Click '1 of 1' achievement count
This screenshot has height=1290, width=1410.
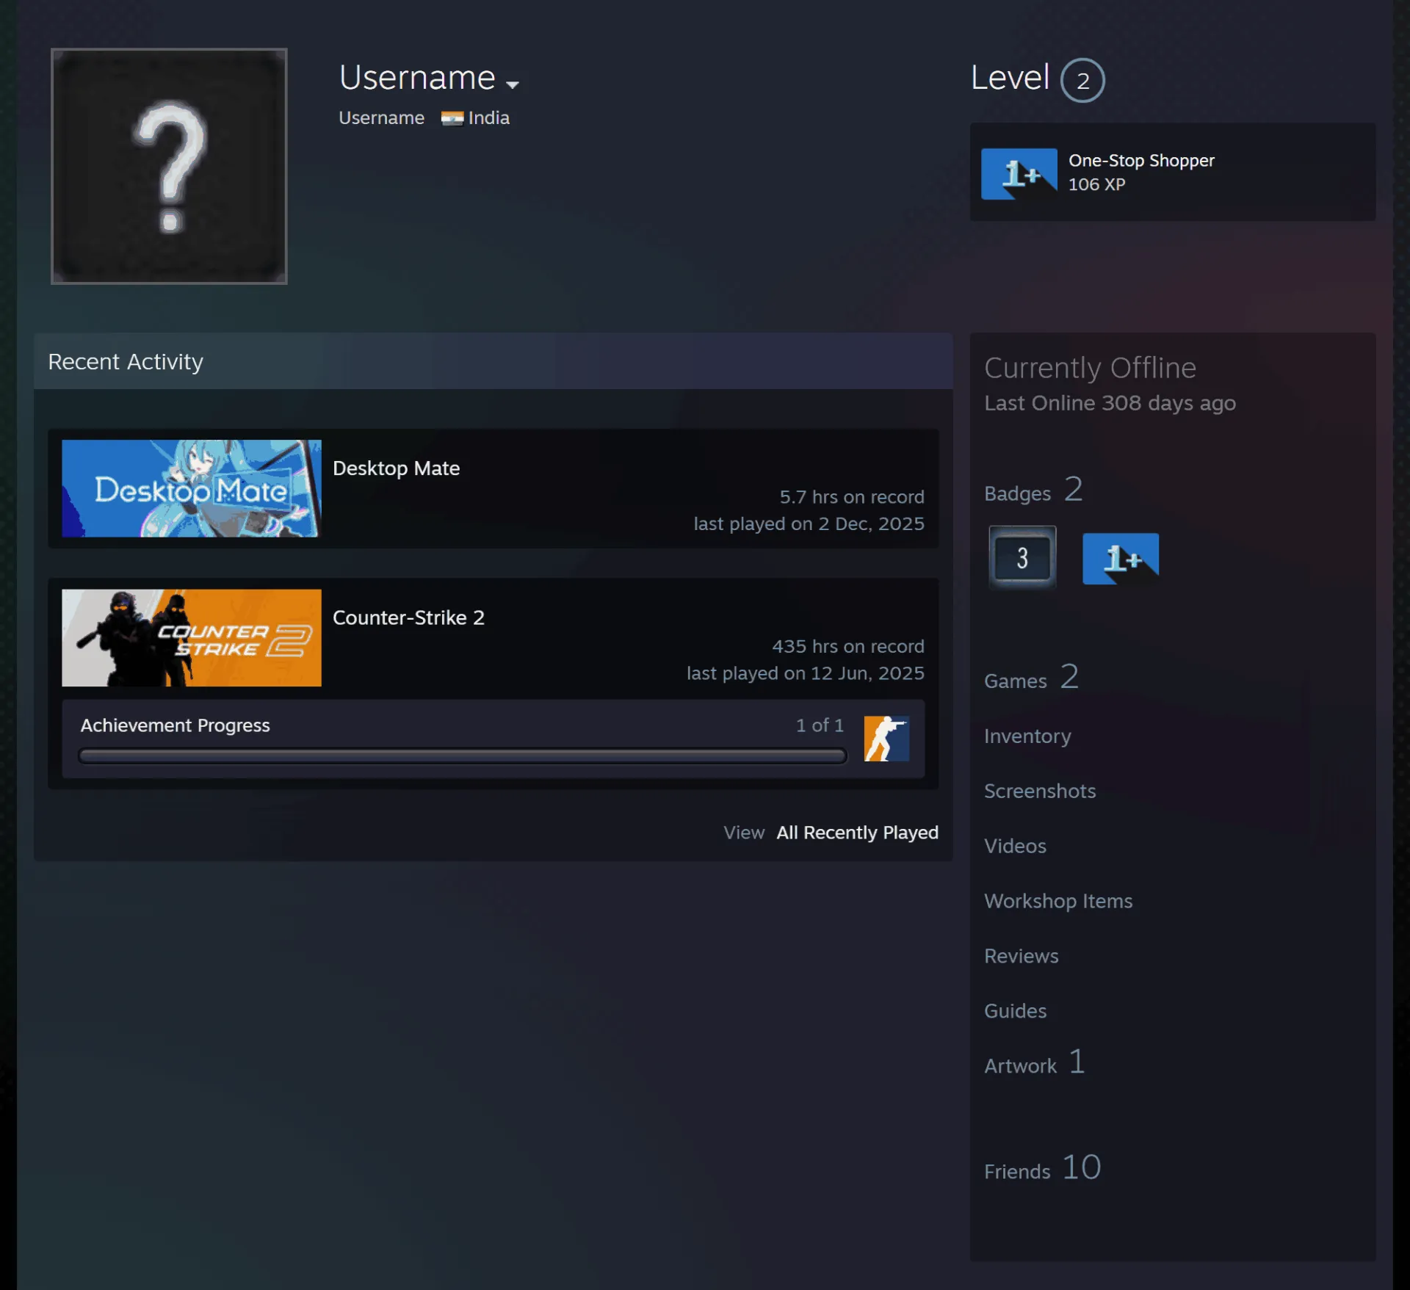tap(820, 725)
